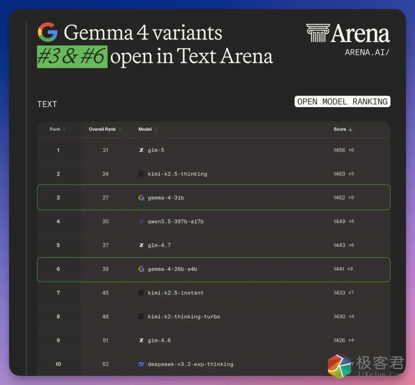Select the Qwen icon next to qwen3.5-397b-a17b
Image resolution: width=415 pixels, height=385 pixels.
point(141,221)
